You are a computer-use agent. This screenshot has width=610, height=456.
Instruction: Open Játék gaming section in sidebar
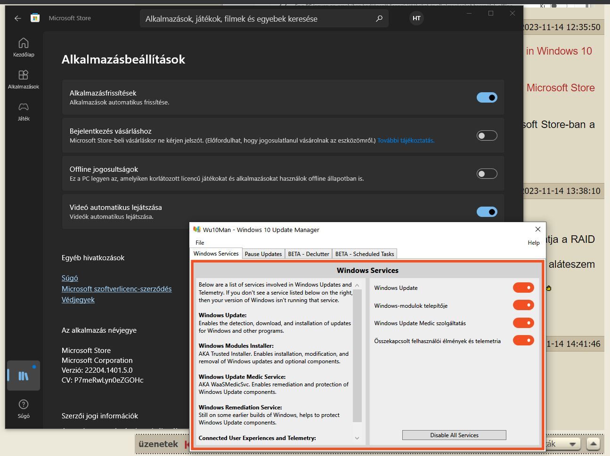pos(24,112)
